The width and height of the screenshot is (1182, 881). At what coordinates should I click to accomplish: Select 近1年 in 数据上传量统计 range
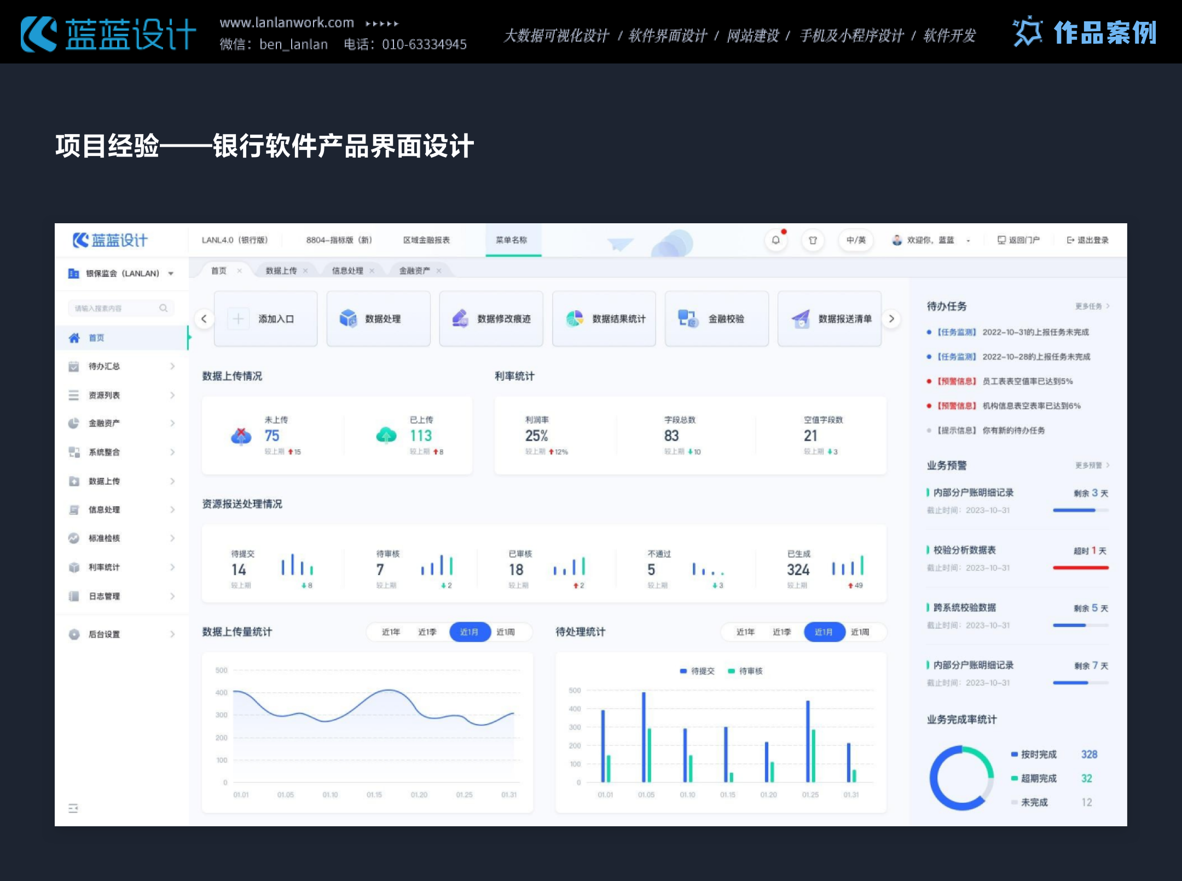(391, 632)
